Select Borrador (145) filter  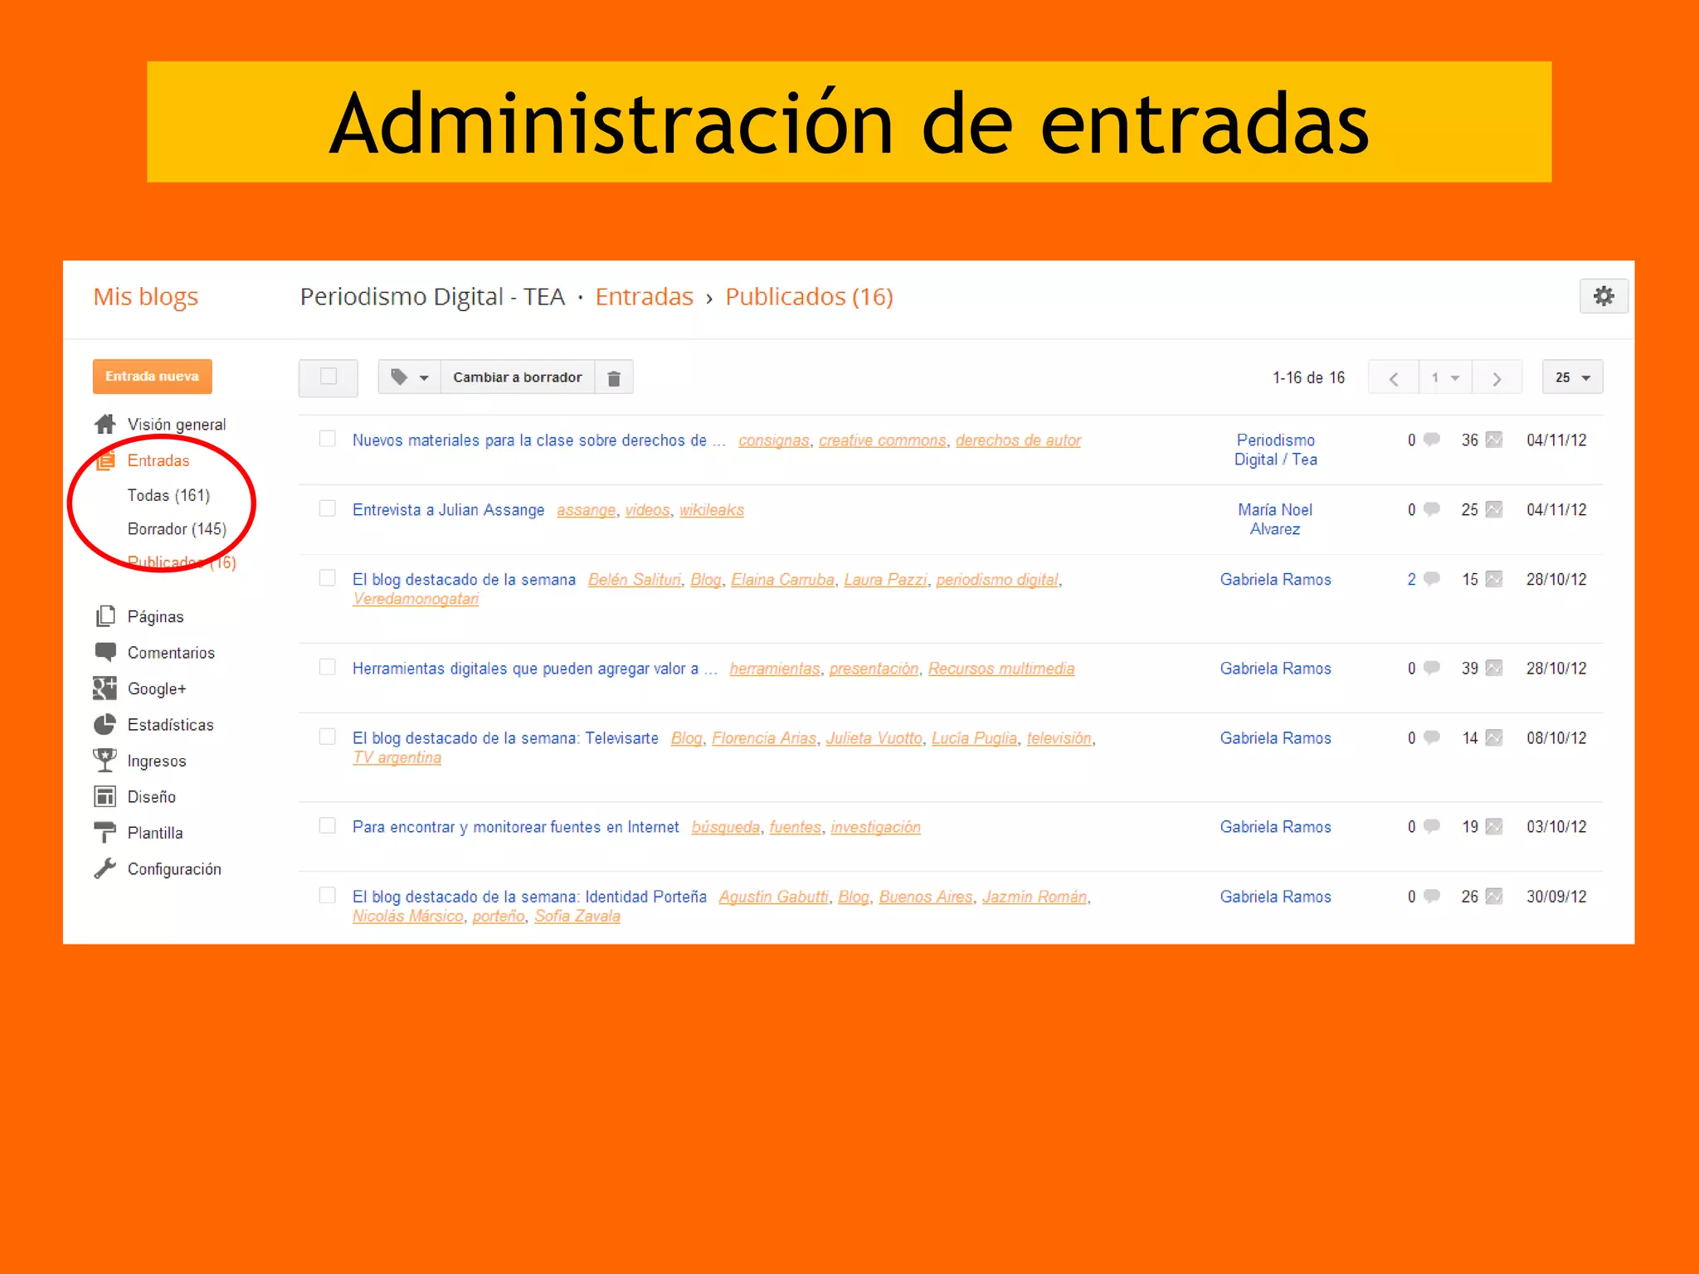click(177, 529)
